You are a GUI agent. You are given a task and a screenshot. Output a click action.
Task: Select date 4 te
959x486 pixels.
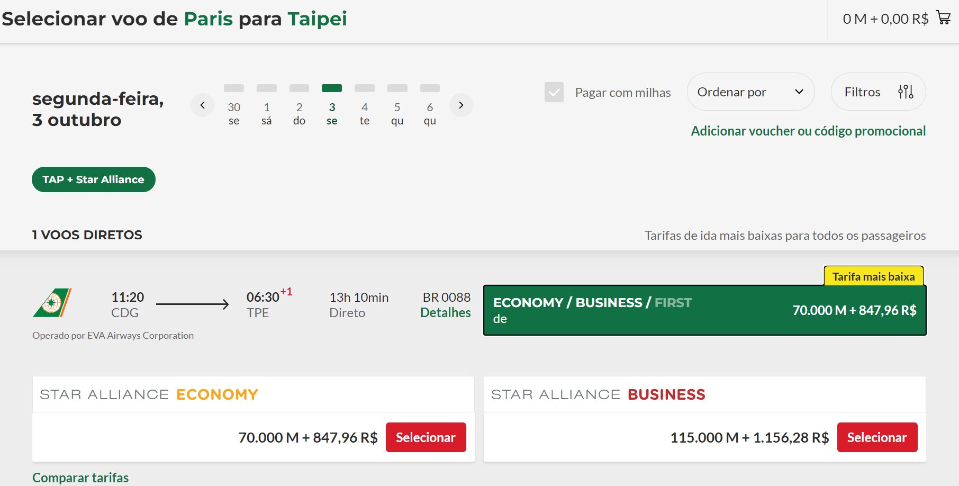(x=365, y=106)
